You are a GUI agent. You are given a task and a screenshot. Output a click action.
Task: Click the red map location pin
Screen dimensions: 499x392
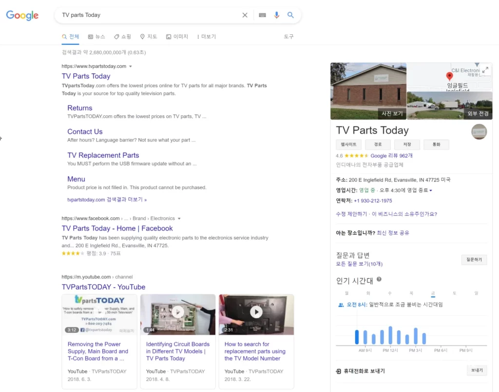coord(449,76)
